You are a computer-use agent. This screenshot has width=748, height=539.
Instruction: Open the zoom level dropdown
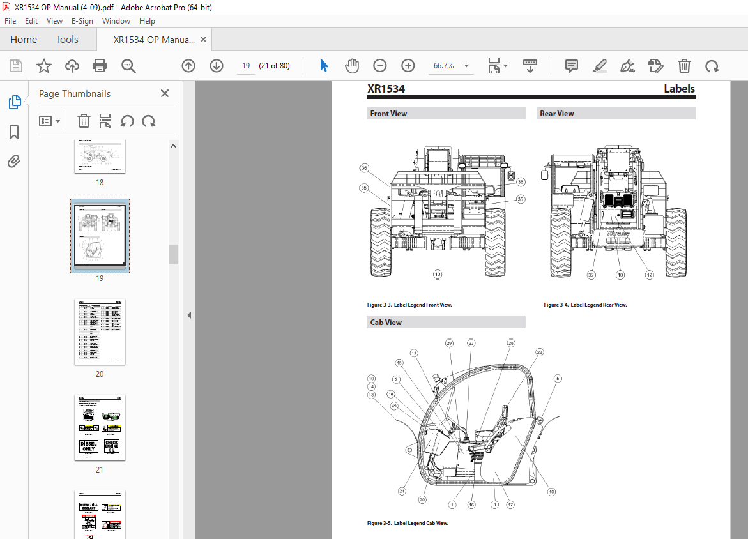click(466, 65)
